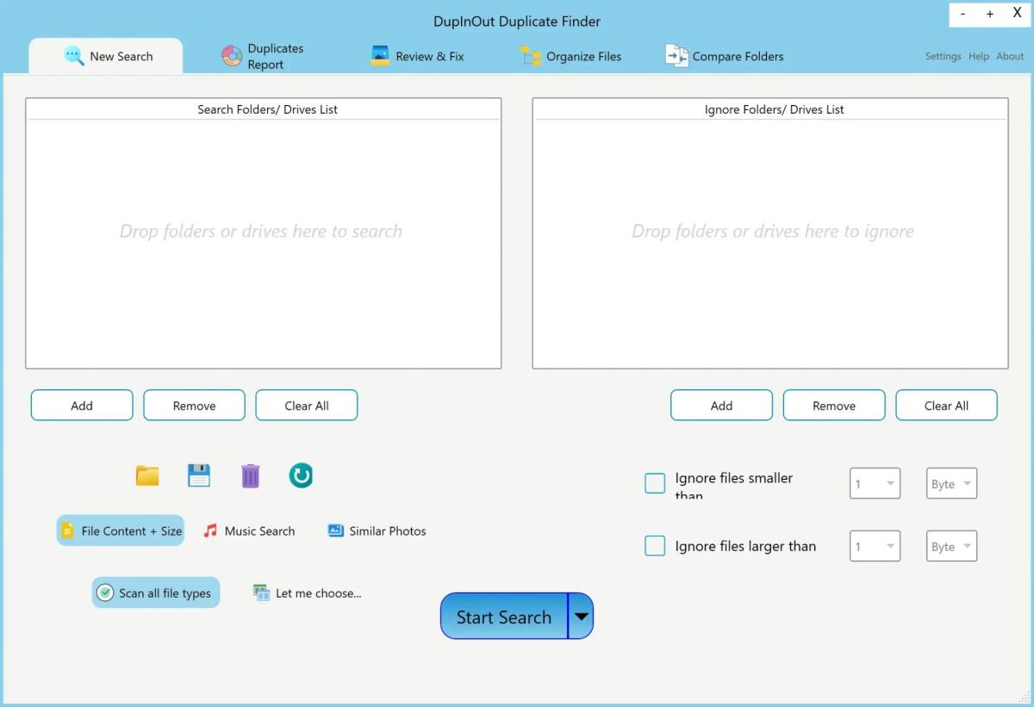Click the plus zoom control at top right

988,14
